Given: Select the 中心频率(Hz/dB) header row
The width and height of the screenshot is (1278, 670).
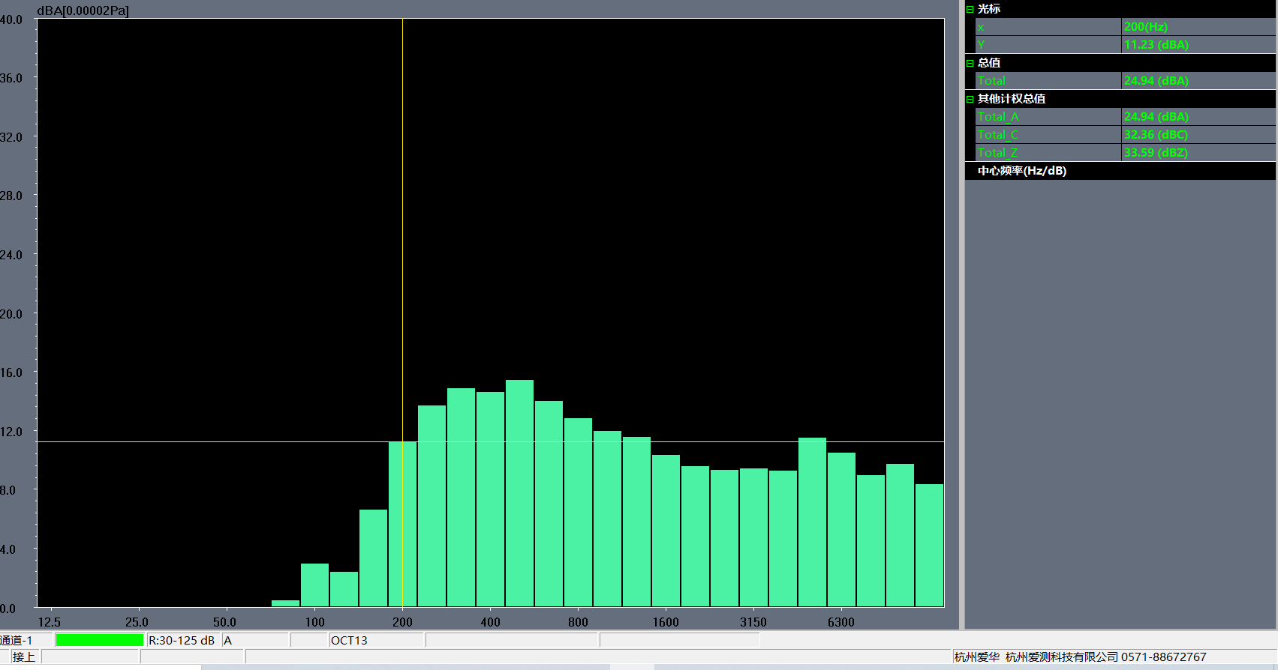Looking at the screenshot, I should tap(1021, 171).
